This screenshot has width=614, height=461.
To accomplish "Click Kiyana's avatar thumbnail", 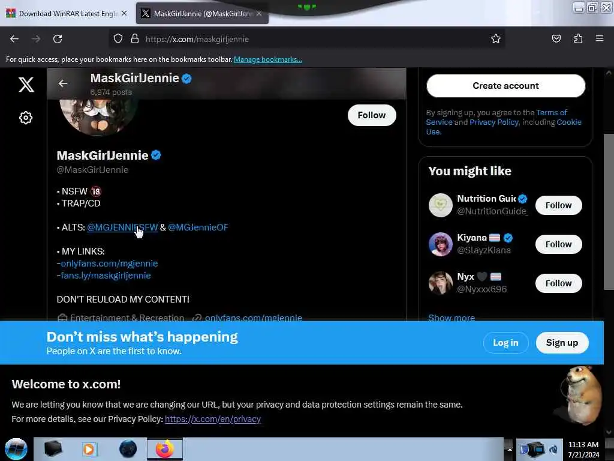I will point(441,244).
